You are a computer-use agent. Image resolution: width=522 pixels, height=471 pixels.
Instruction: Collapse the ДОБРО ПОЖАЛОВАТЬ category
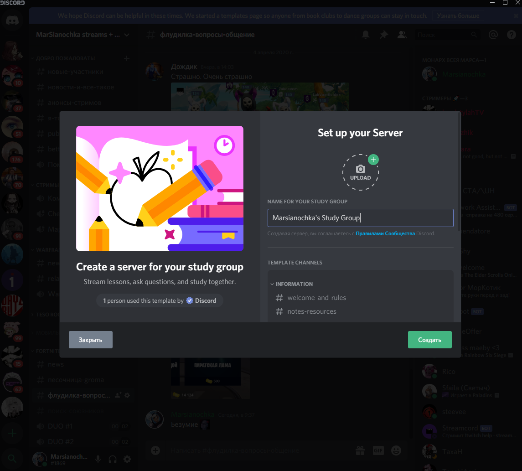click(63, 58)
